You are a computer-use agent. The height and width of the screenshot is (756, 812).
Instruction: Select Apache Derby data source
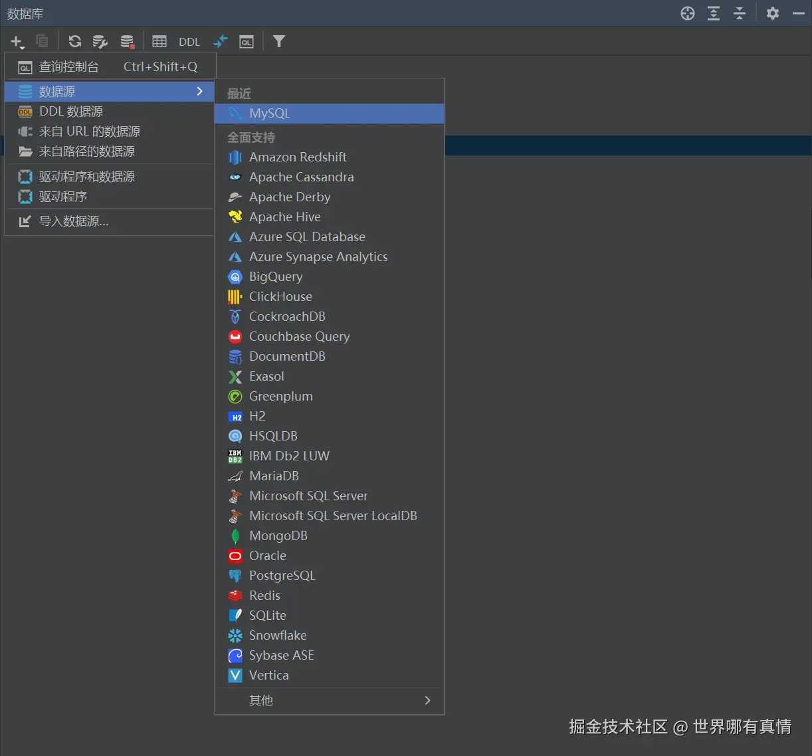[x=330, y=197]
